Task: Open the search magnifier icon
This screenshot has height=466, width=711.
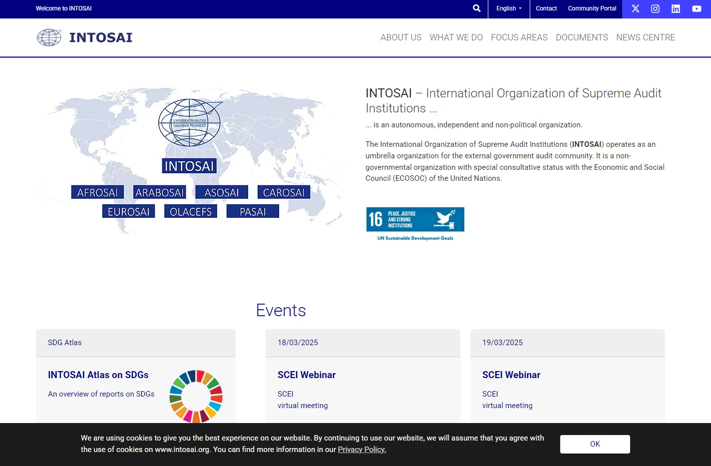Action: 477,8
